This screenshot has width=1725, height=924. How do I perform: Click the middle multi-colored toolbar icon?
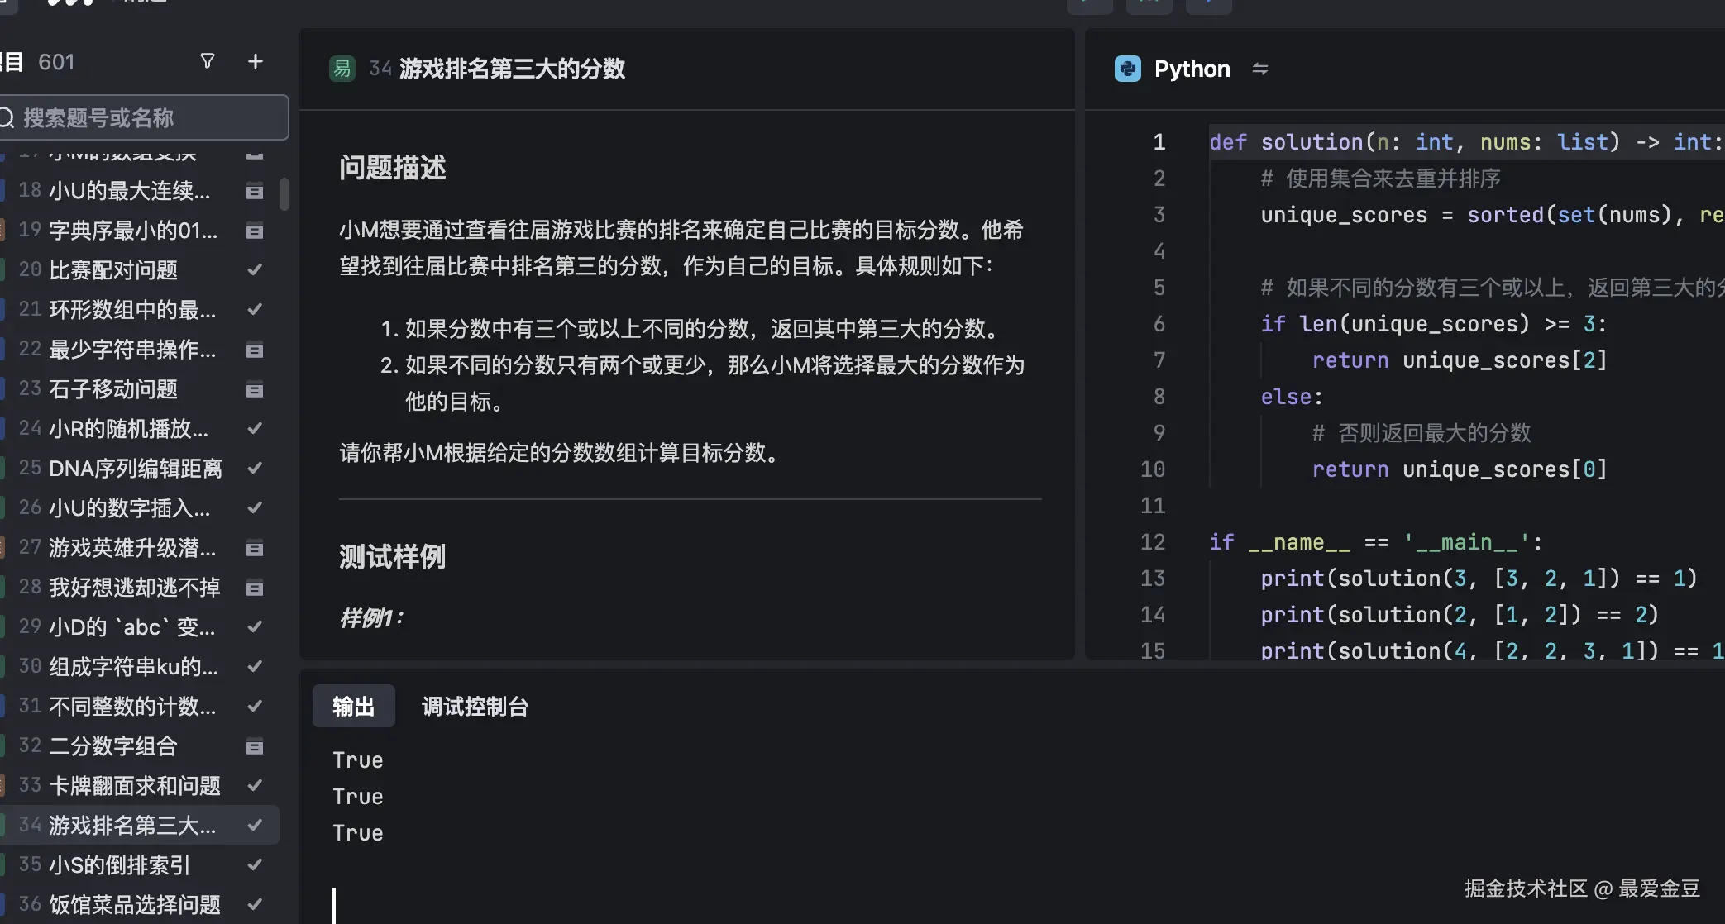pyautogui.click(x=1149, y=4)
